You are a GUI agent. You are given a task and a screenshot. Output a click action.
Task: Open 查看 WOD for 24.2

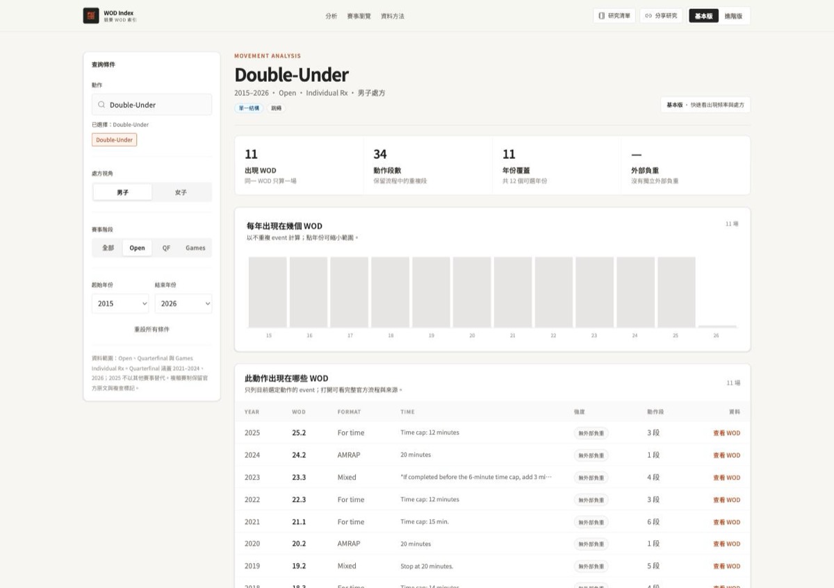coord(726,455)
